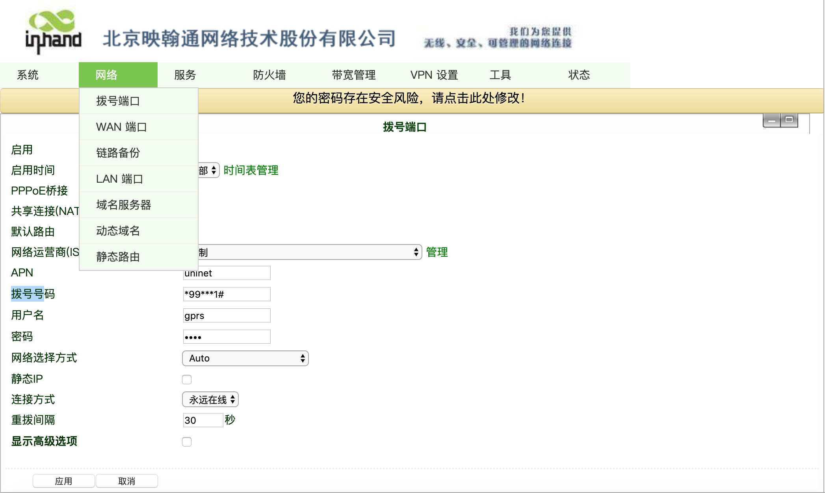Open the enable-time schedule dropdown
Screen dimensions: 825x493
click(x=209, y=171)
